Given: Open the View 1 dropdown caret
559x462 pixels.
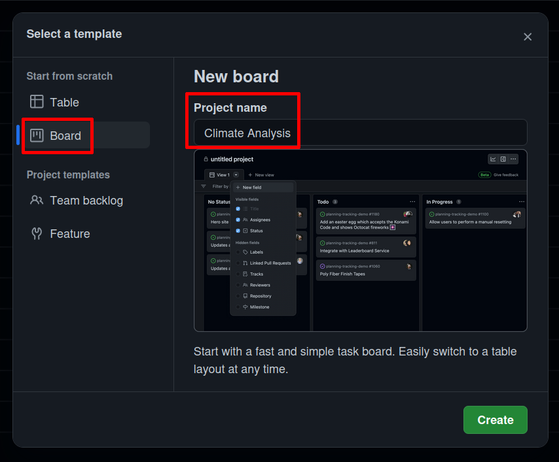Looking at the screenshot, I should pos(235,175).
